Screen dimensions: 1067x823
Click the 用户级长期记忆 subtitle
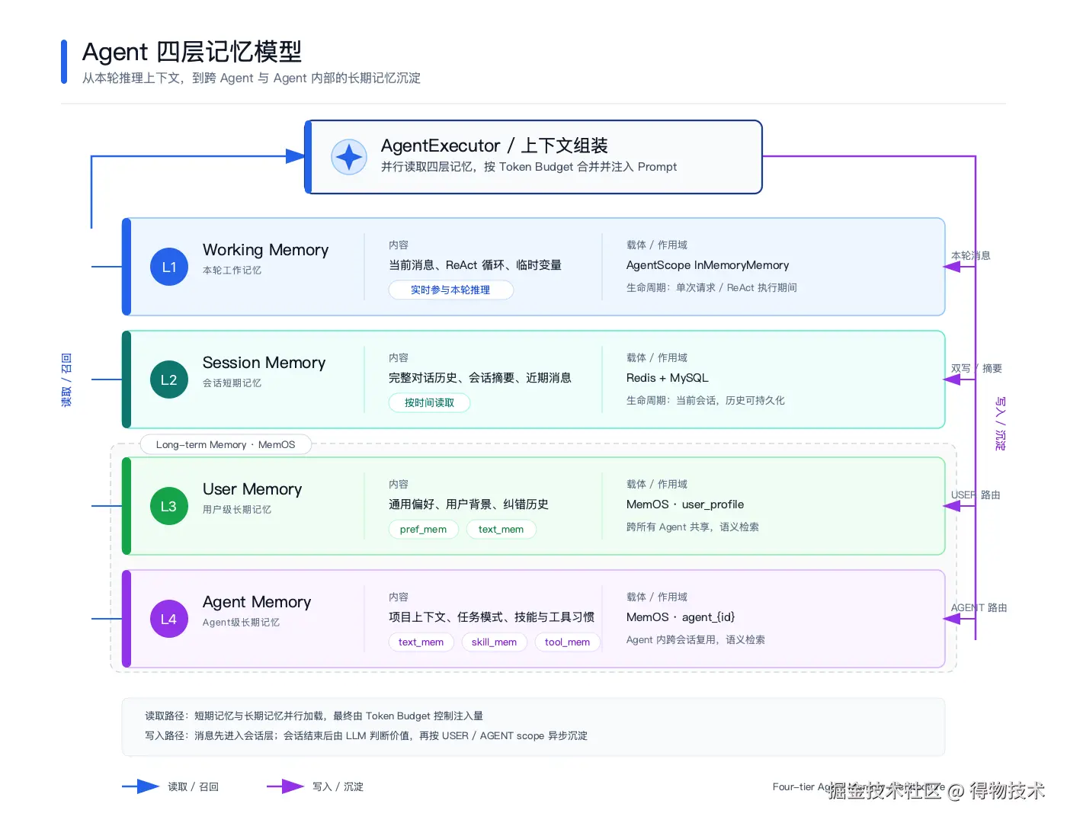click(237, 510)
